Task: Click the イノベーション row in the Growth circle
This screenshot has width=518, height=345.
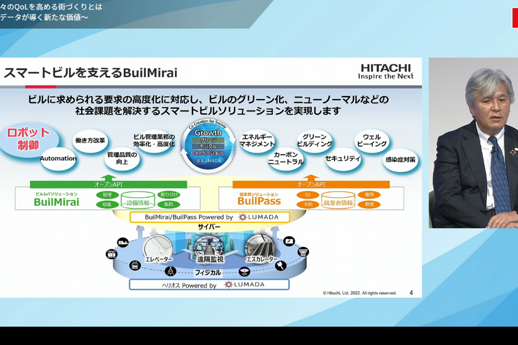Action: tap(208, 153)
